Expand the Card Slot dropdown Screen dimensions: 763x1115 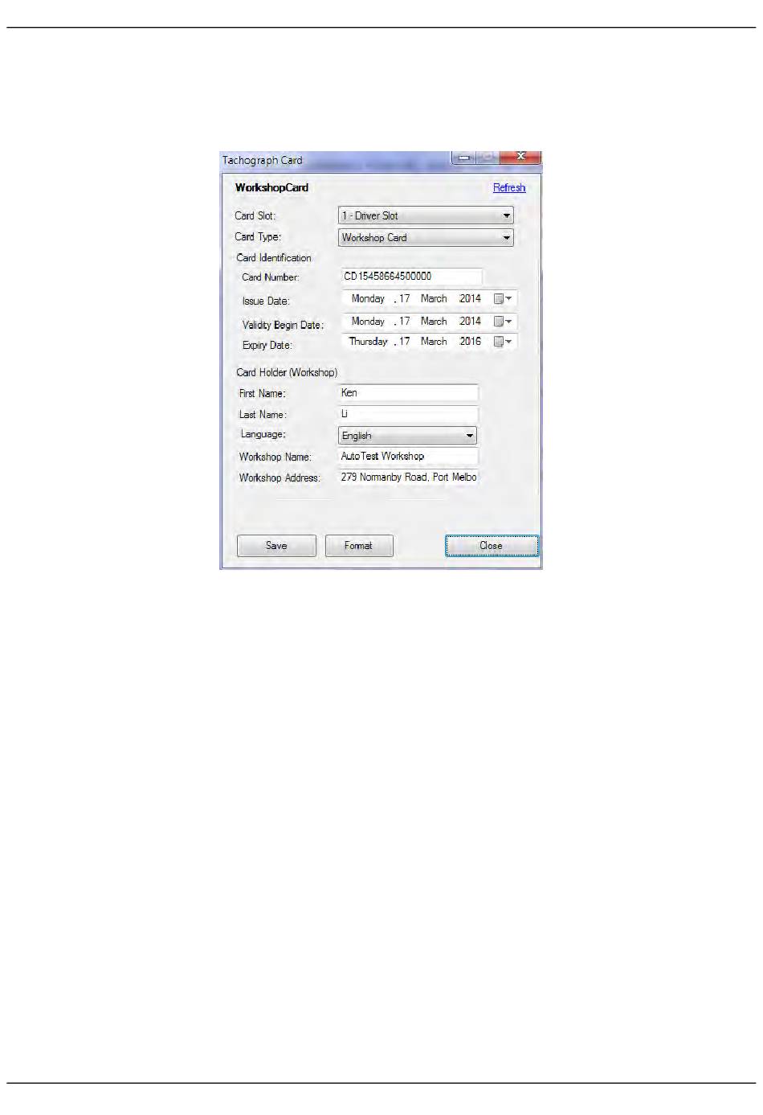pyautogui.click(x=426, y=215)
